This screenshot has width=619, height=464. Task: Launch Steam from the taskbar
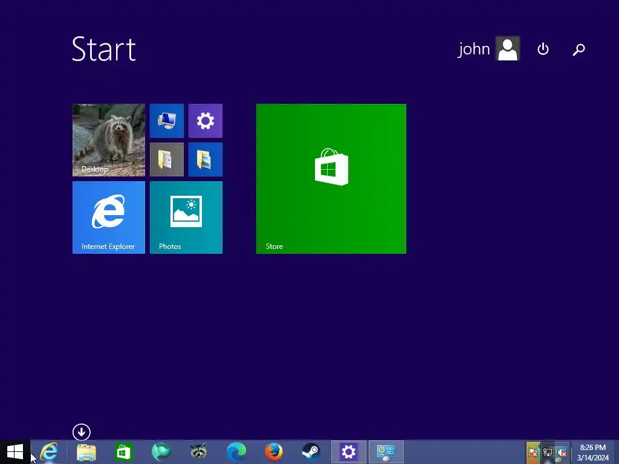pos(311,452)
